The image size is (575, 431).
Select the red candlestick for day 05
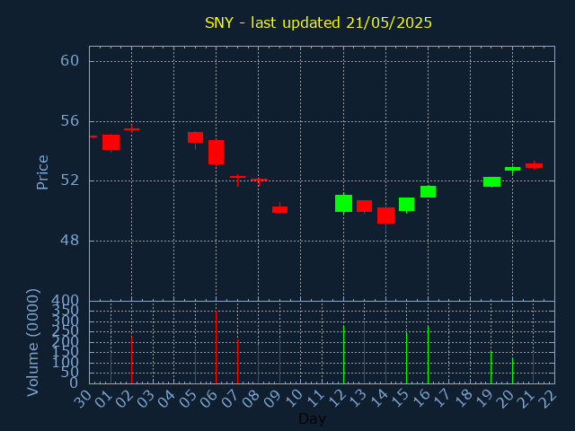coord(196,137)
